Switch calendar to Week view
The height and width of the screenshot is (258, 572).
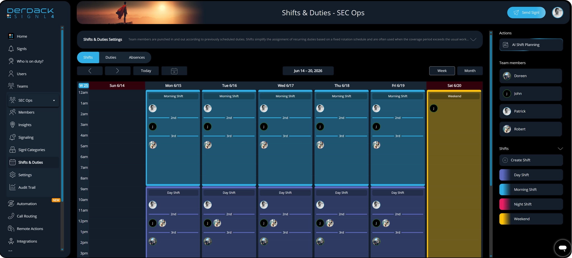tap(442, 71)
